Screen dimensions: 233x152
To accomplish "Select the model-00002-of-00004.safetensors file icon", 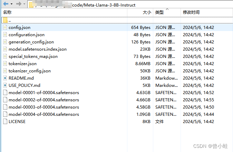I will (x=5, y=100).
